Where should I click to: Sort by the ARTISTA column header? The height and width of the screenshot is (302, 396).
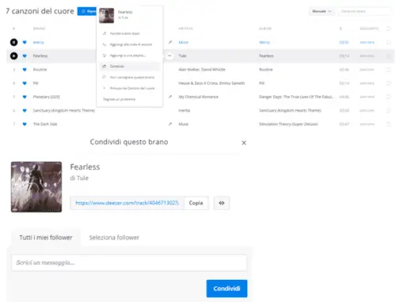pos(185,29)
